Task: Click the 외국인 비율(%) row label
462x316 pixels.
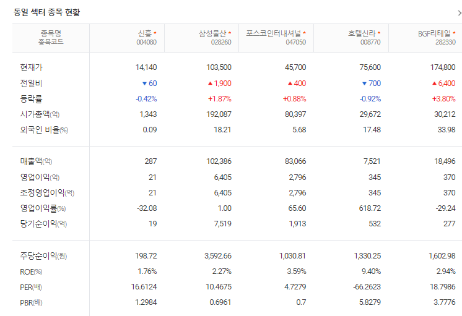Action: (44, 130)
